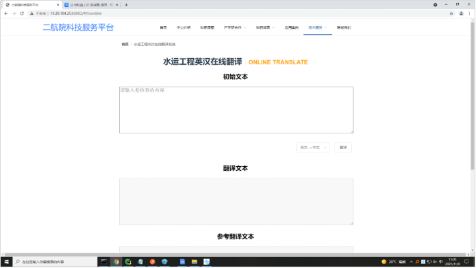Click the 参考翻译文本 heading
The image size is (476, 268).
(x=236, y=237)
